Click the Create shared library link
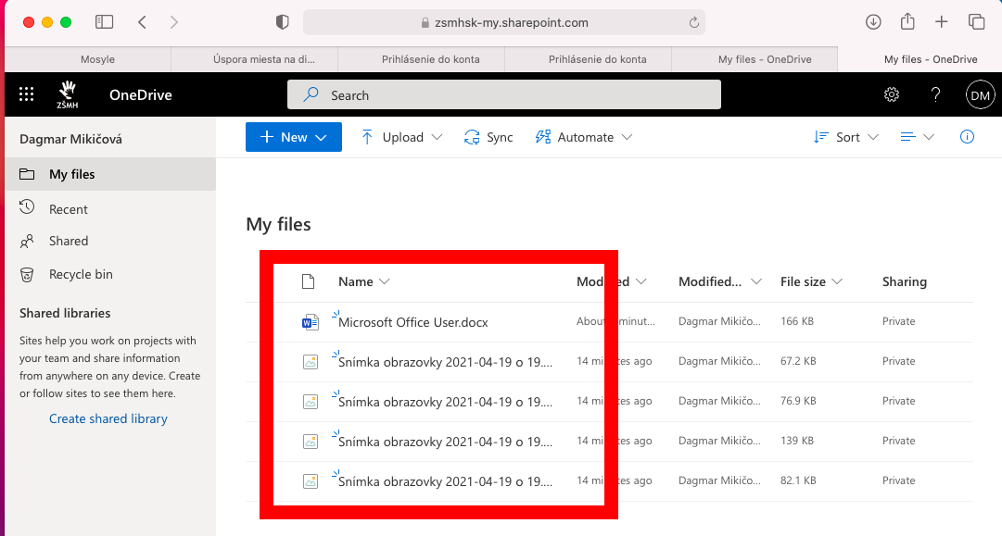 tap(108, 418)
